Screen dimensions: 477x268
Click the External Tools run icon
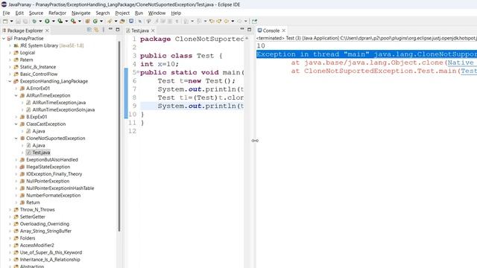(x=73, y=22)
